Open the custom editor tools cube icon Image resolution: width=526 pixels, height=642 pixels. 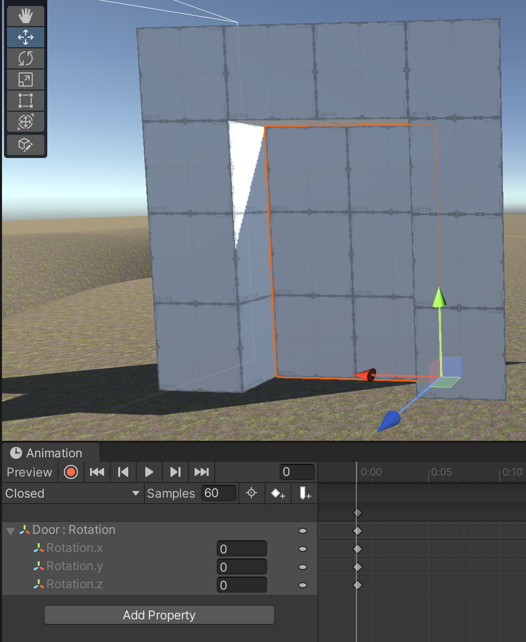tap(26, 145)
